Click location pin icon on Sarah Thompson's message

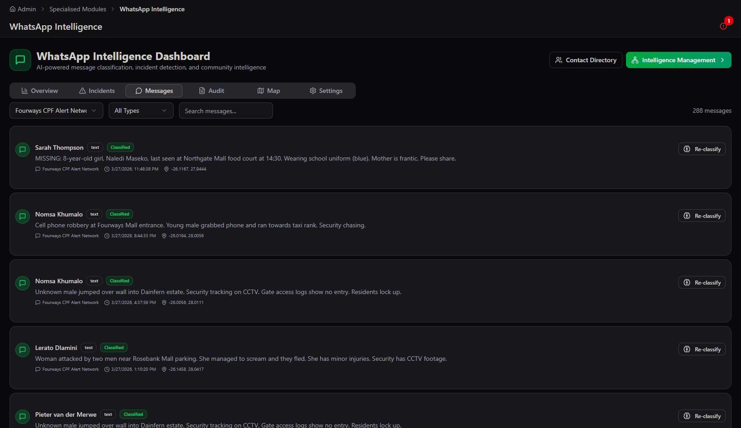click(166, 169)
